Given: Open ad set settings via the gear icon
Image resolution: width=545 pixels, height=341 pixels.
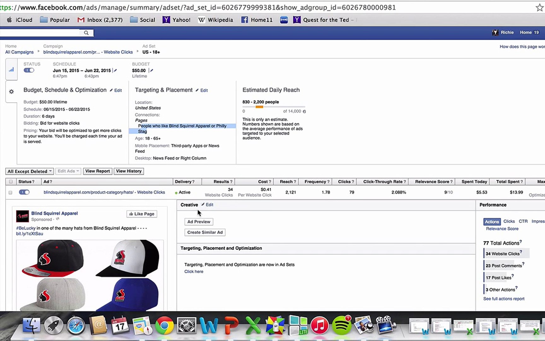Looking at the screenshot, I should tap(11, 91).
